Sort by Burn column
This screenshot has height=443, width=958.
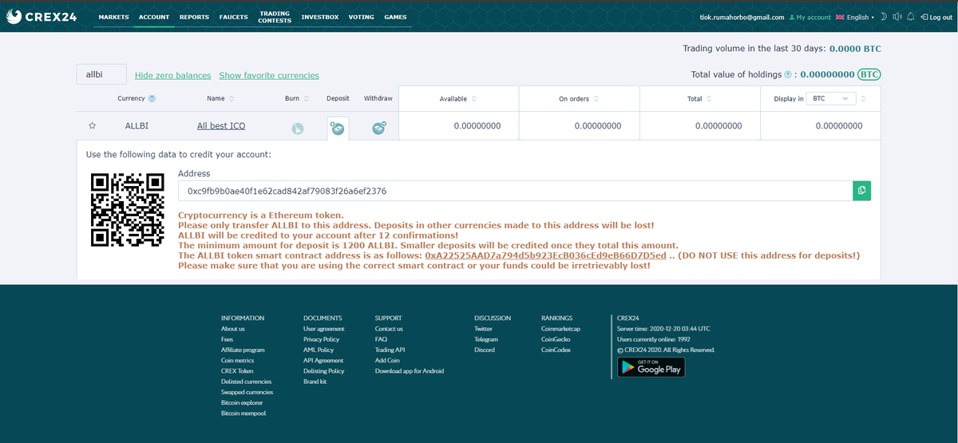tap(306, 99)
